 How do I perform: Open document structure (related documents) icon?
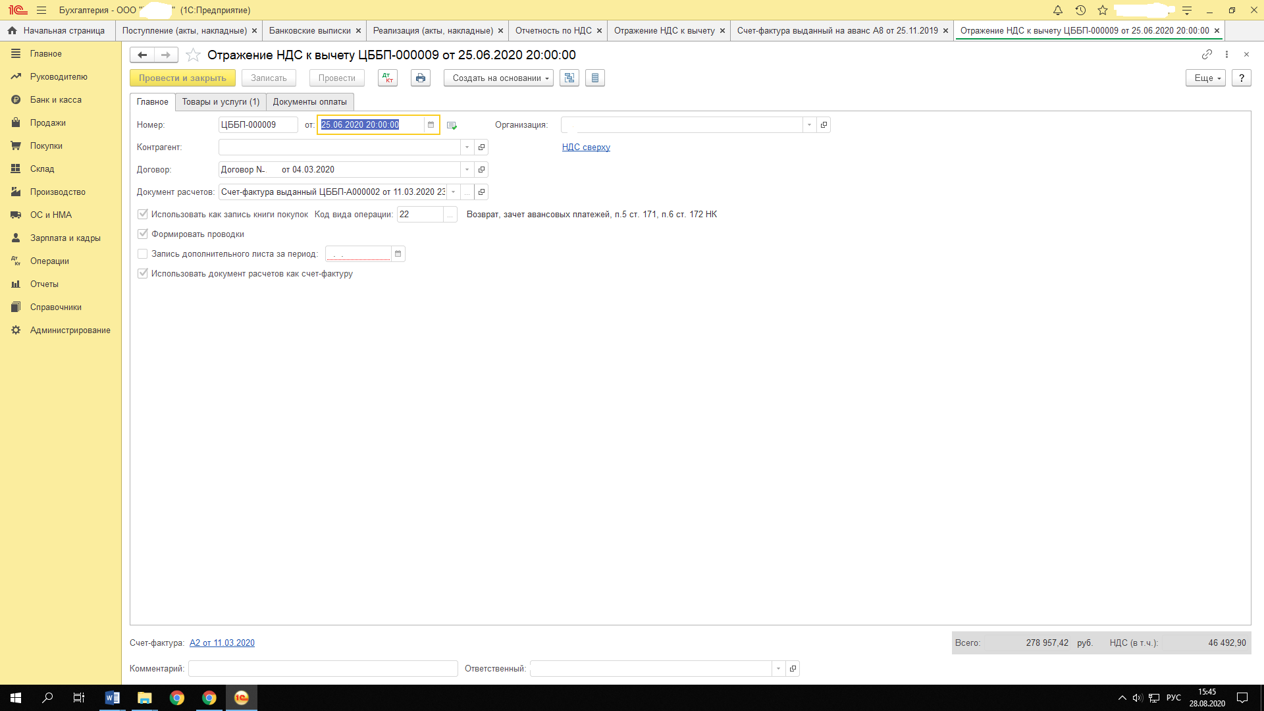(x=569, y=78)
